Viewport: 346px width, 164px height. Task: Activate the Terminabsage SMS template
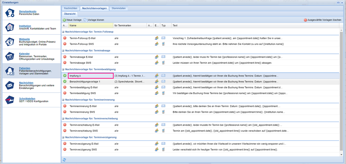coord(65,63)
